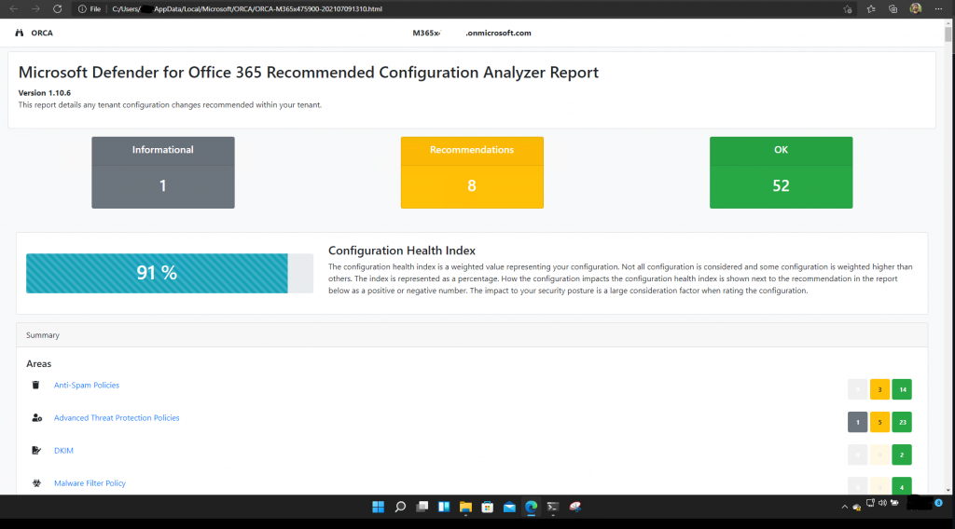Click the green 4 badge for Malware Filter Policy
The image size is (955, 529).
click(x=902, y=486)
